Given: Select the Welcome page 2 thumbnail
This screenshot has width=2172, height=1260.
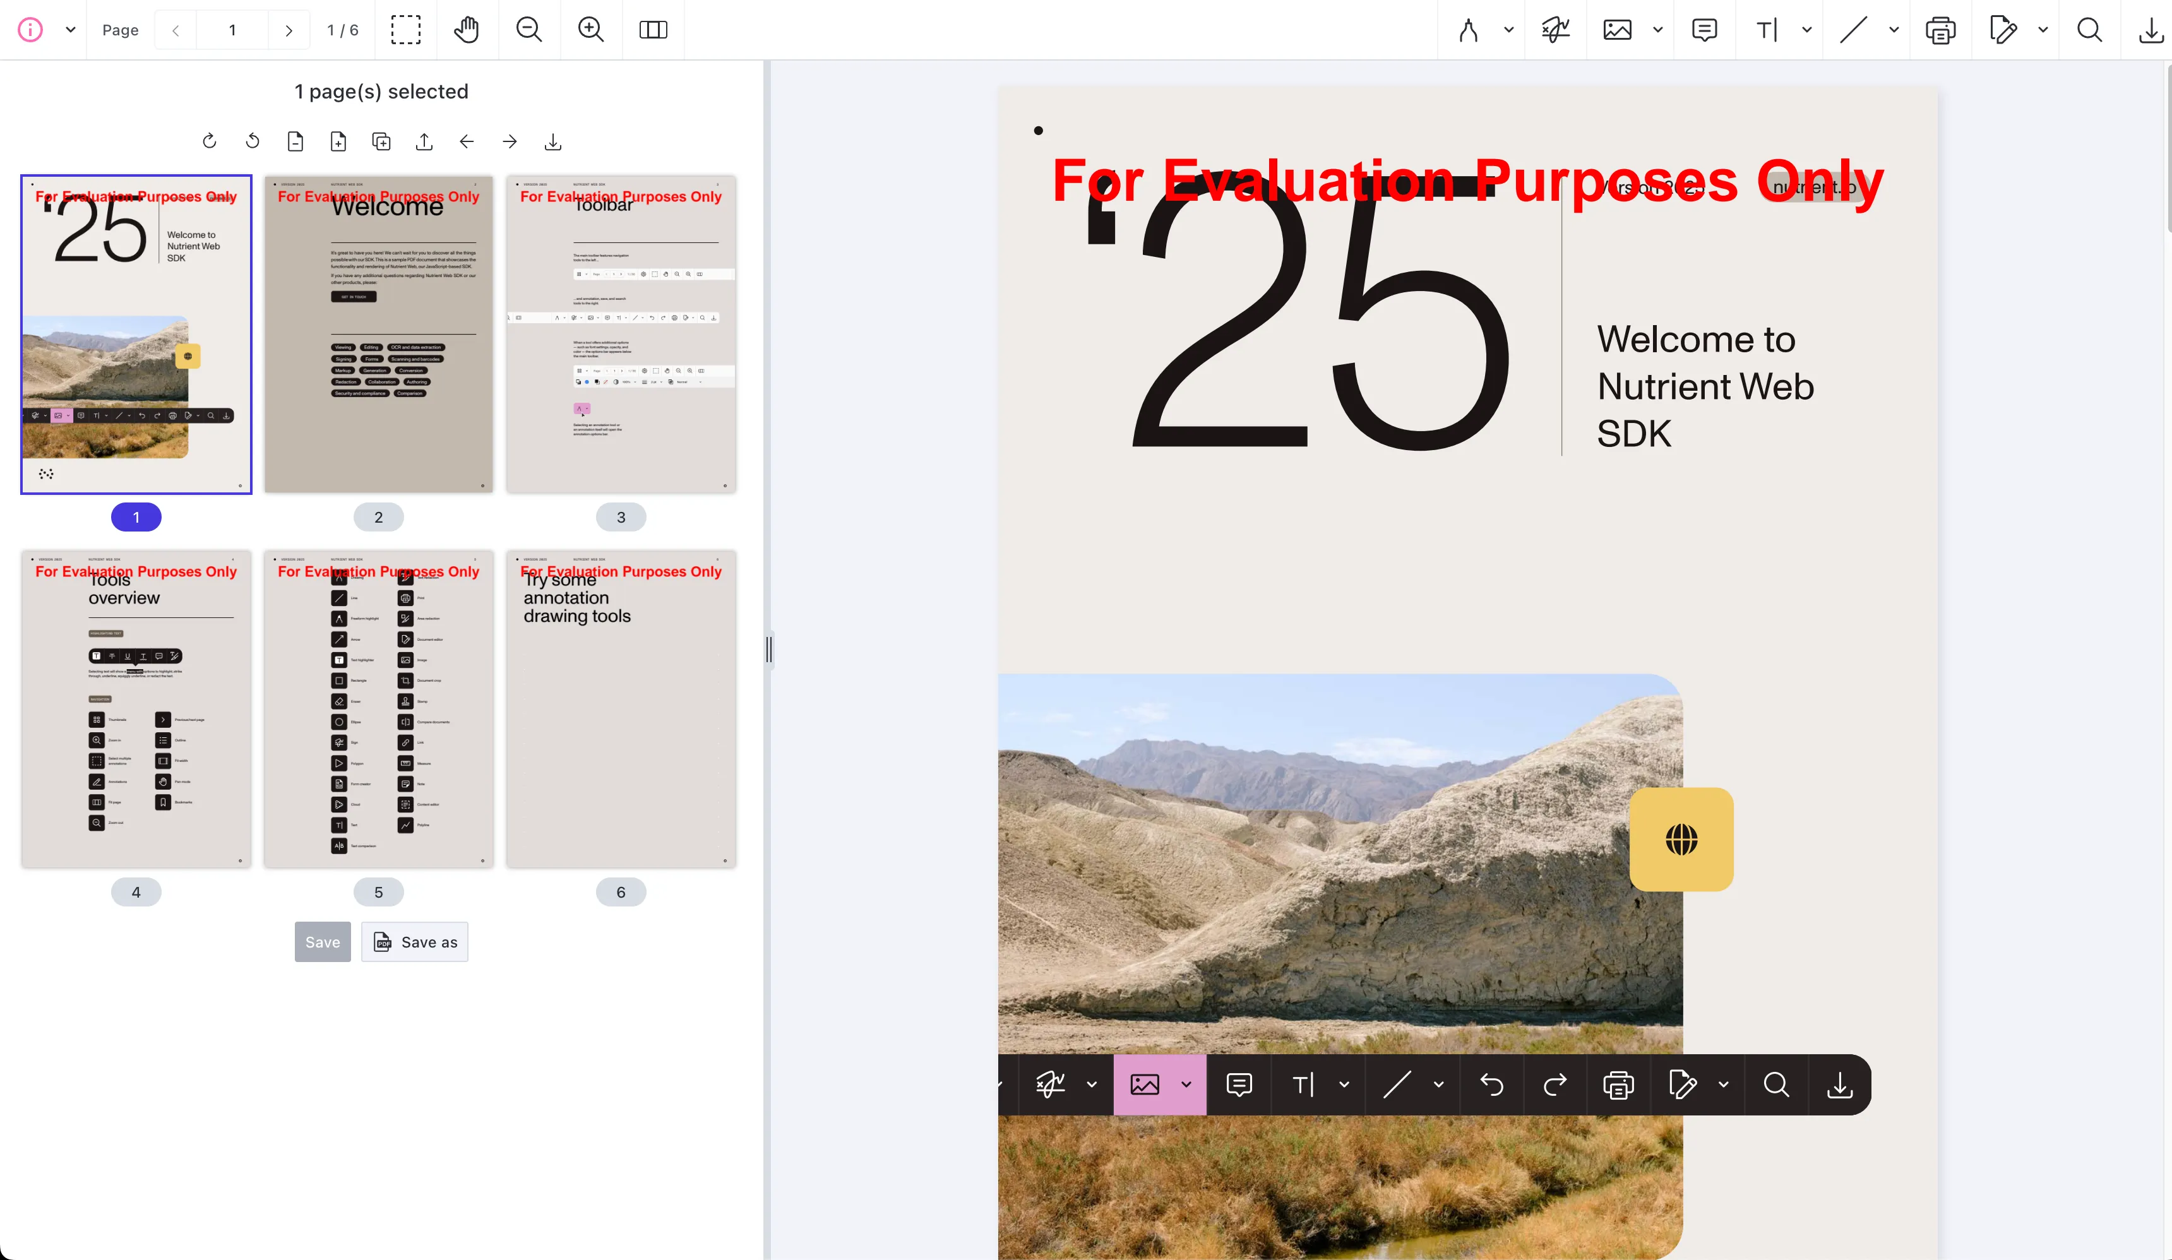Looking at the screenshot, I should (378, 335).
